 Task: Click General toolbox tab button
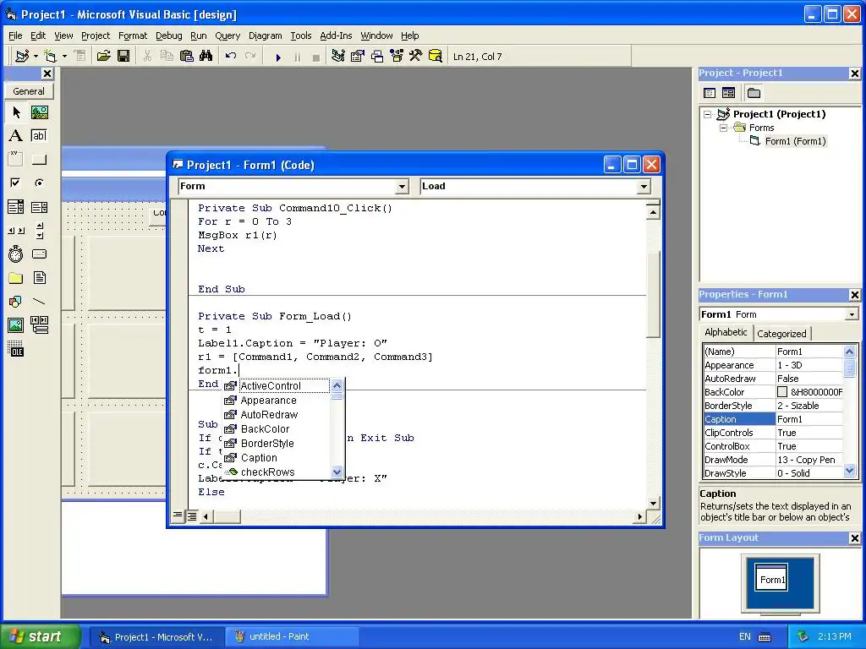click(x=29, y=91)
